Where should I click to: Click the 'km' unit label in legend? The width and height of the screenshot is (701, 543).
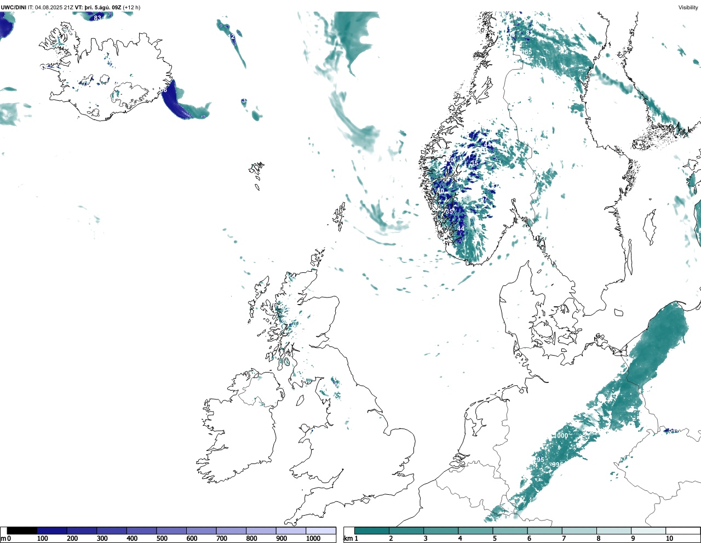(348, 539)
